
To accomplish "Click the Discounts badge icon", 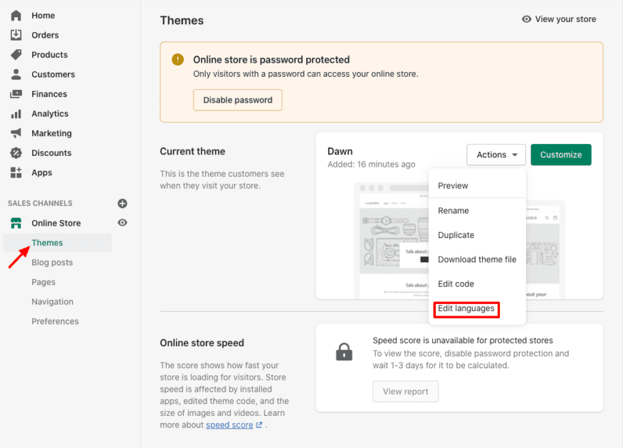I will tap(16, 152).
